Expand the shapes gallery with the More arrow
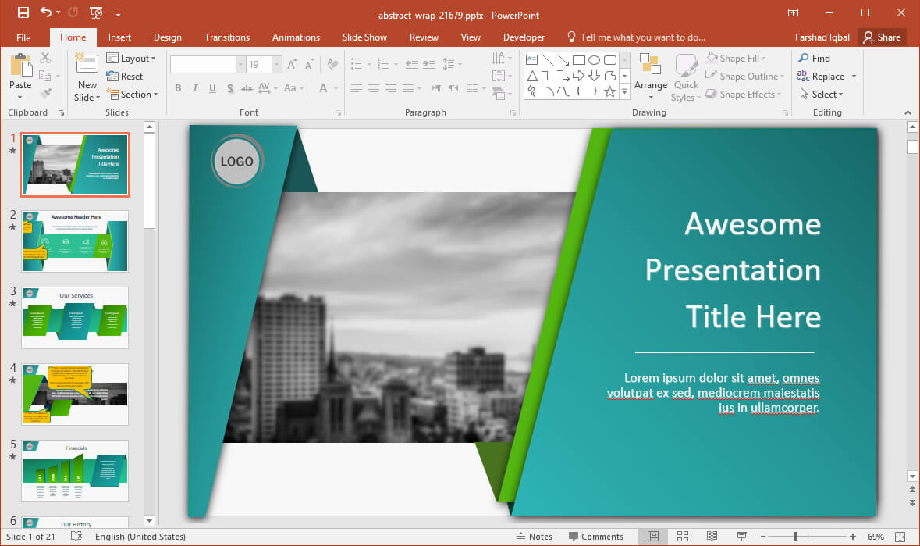 [x=624, y=91]
